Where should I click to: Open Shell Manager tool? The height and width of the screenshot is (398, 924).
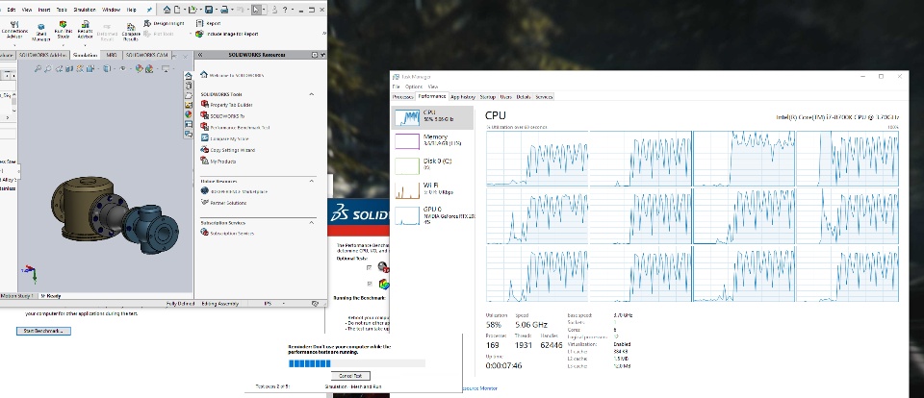(x=41, y=32)
